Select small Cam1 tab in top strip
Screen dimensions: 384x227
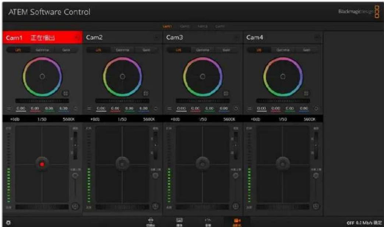click(x=167, y=26)
